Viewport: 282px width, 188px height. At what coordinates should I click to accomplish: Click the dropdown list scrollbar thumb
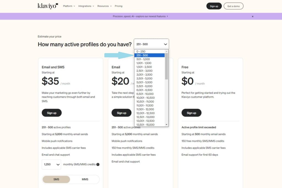pos(166,66)
